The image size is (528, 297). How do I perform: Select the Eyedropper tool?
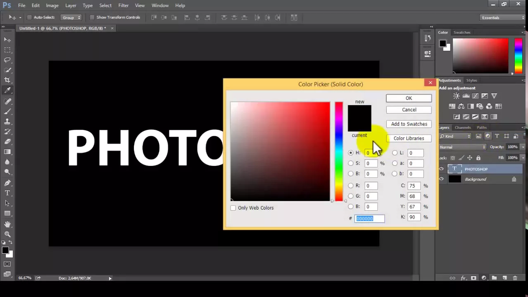pyautogui.click(x=7, y=90)
